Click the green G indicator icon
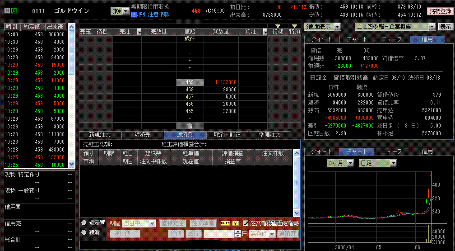455x251 pixels. pos(14,11)
